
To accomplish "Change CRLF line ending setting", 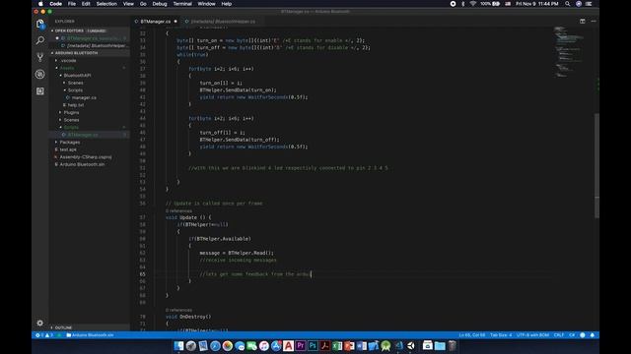I will [559, 334].
